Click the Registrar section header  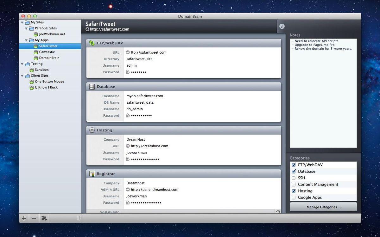point(184,174)
